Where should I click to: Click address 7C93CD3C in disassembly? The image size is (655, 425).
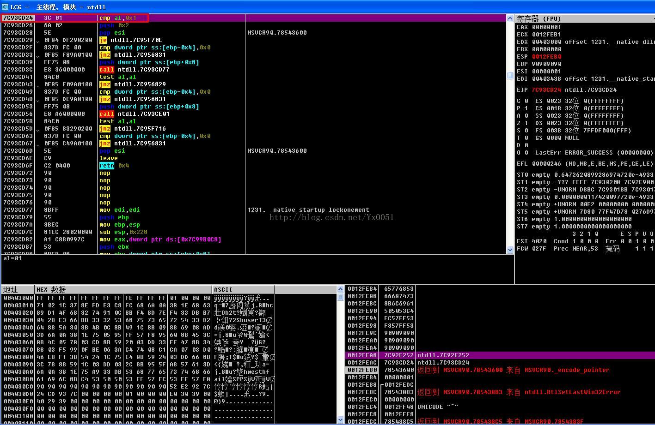[18, 70]
